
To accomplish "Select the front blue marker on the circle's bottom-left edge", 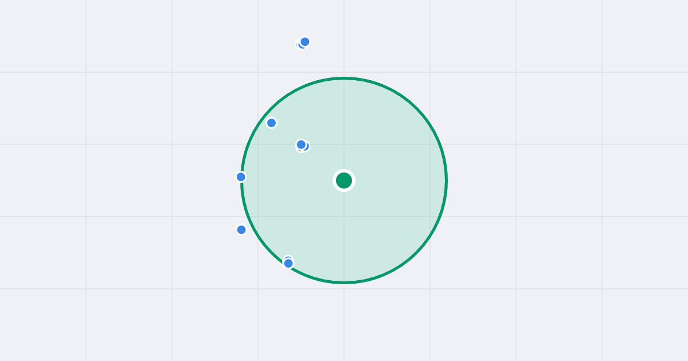I will tap(288, 264).
